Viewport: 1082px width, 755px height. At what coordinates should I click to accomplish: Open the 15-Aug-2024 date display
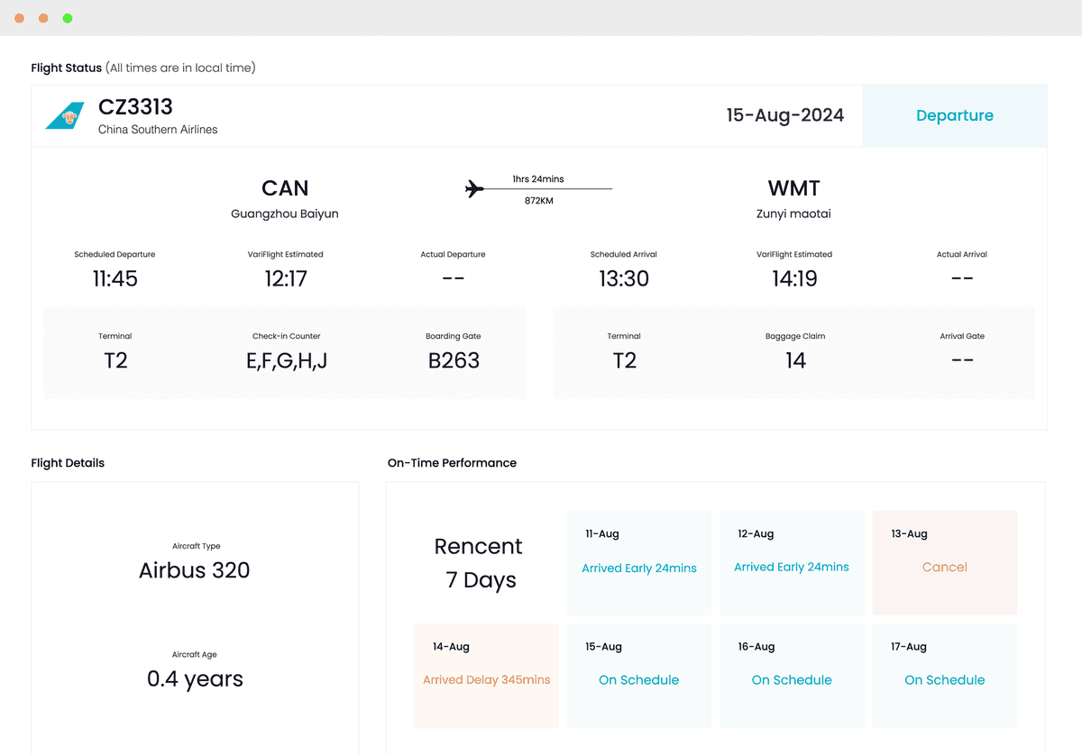click(784, 115)
